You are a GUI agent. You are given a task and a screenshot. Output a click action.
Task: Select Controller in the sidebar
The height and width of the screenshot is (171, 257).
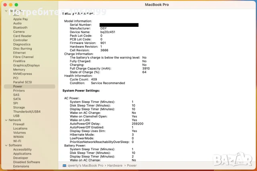[20, 40]
